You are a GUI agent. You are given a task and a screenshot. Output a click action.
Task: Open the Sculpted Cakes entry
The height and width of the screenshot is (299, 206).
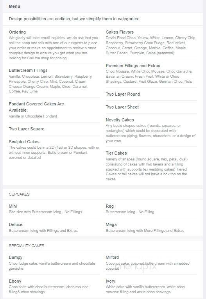tap(24, 142)
